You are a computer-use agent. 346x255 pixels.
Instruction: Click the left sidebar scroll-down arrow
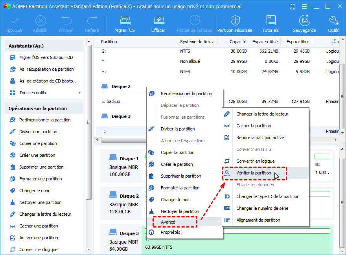[89, 249]
